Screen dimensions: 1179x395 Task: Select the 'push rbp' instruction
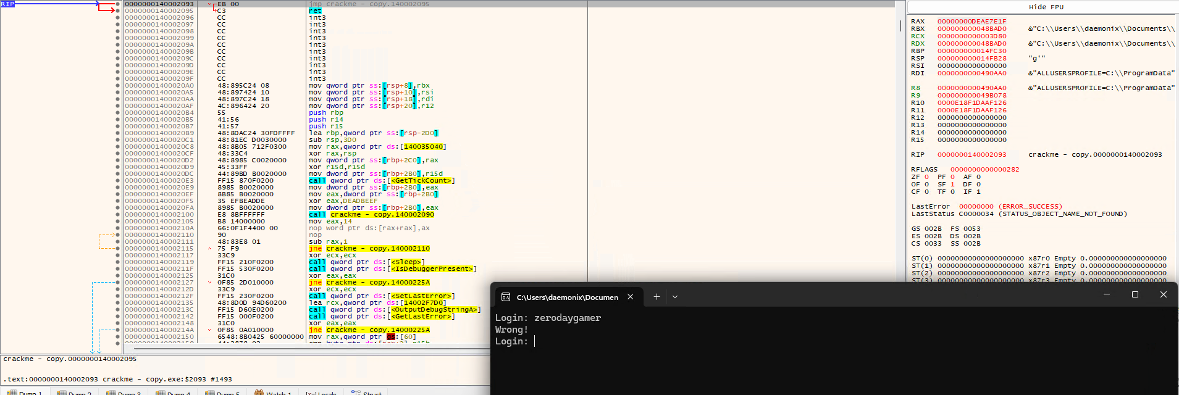326,113
